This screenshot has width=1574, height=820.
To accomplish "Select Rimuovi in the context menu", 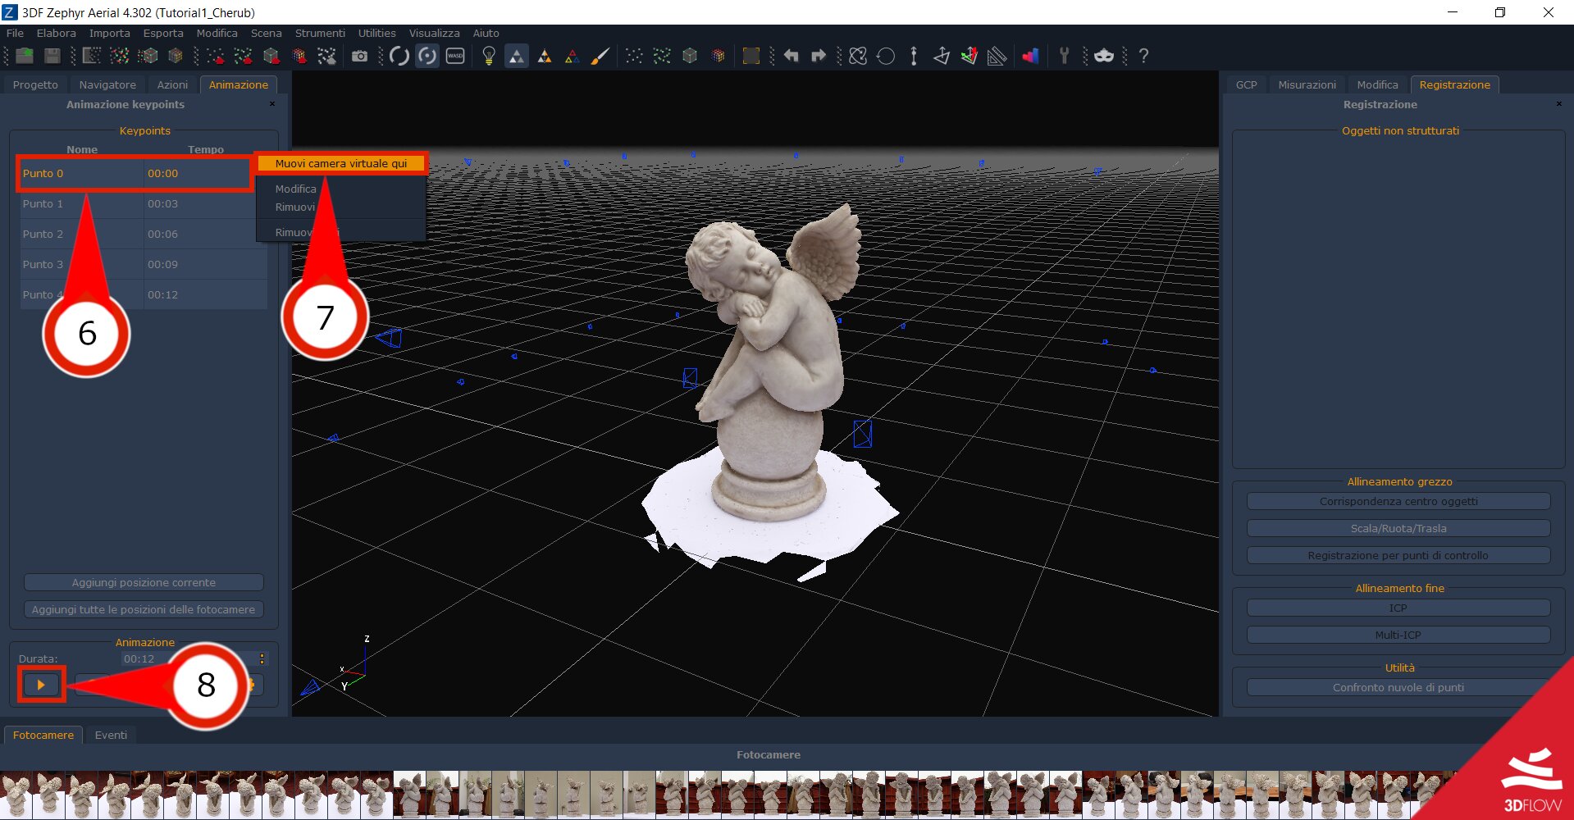I will coord(295,207).
